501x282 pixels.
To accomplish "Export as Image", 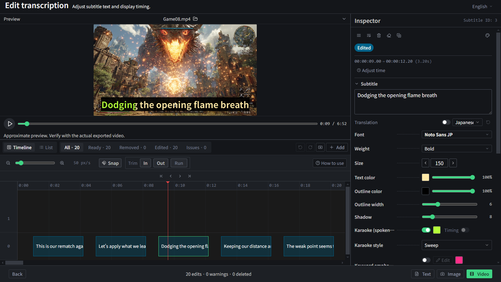I will coord(450,274).
